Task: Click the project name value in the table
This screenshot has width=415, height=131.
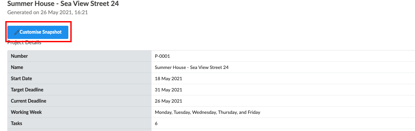Action: (x=192, y=67)
